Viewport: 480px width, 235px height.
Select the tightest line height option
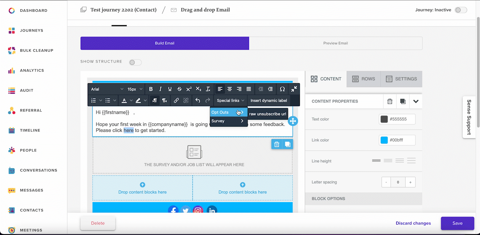point(376,161)
